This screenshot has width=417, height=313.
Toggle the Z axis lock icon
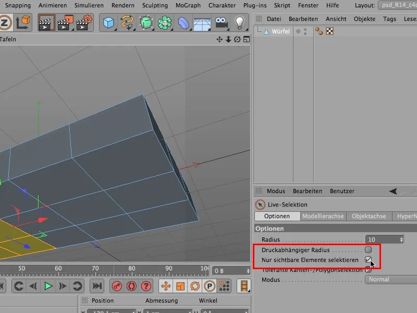click(x=5, y=22)
